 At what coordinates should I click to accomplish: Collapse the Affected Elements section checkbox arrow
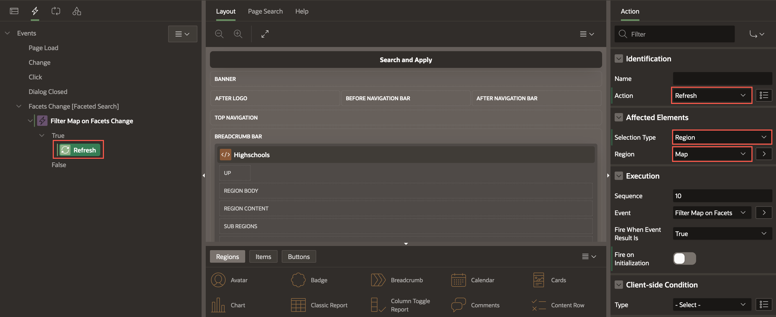click(619, 117)
